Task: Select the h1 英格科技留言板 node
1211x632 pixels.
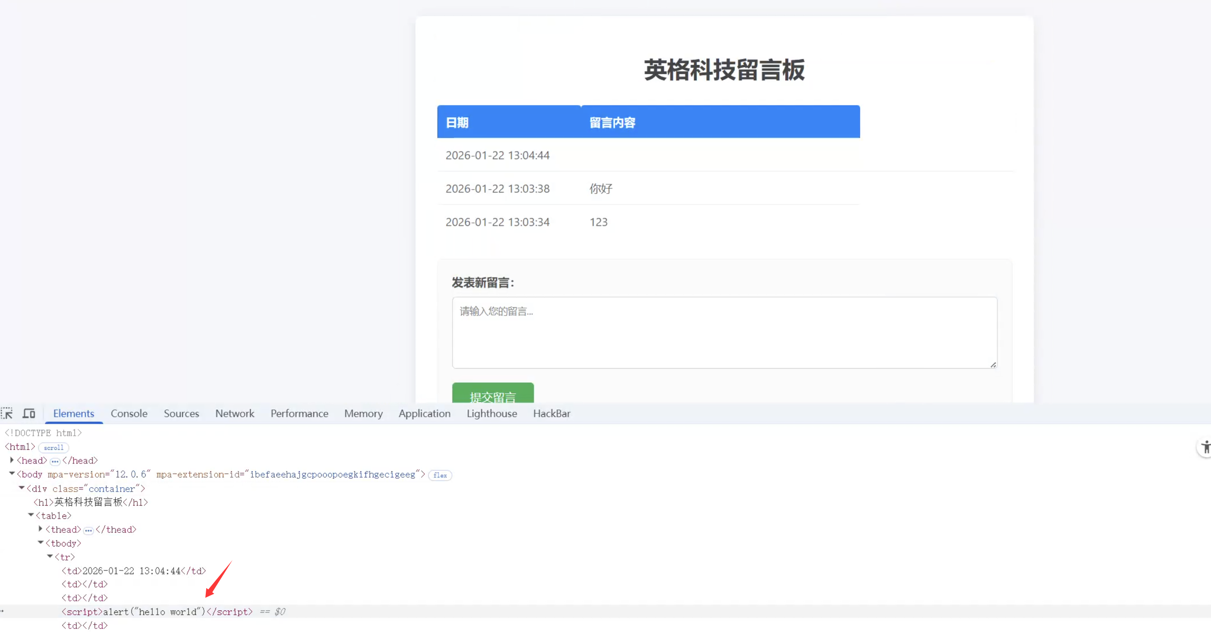Action: (91, 502)
